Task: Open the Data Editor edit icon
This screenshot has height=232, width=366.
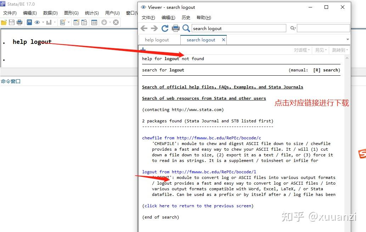Action: (x=76, y=22)
